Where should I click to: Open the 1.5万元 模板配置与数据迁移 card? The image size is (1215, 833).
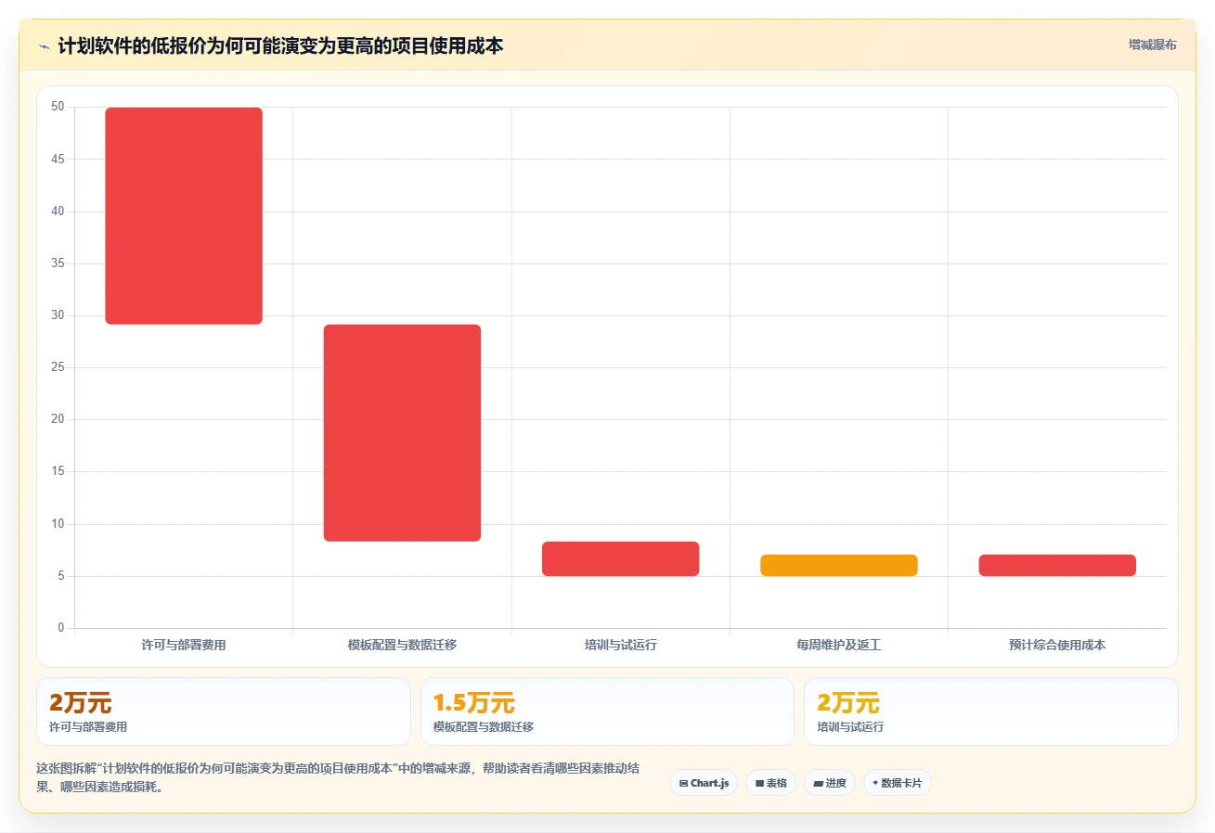click(607, 711)
